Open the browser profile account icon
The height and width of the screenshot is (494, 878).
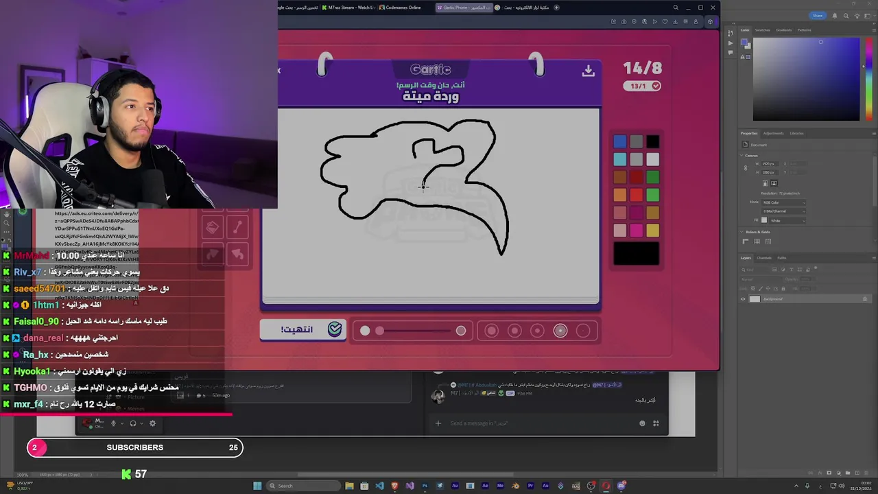(x=696, y=22)
